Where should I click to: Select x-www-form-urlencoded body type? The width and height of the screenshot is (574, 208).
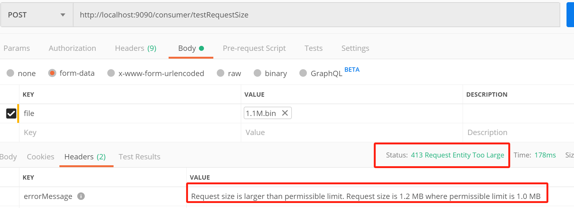[111, 73]
